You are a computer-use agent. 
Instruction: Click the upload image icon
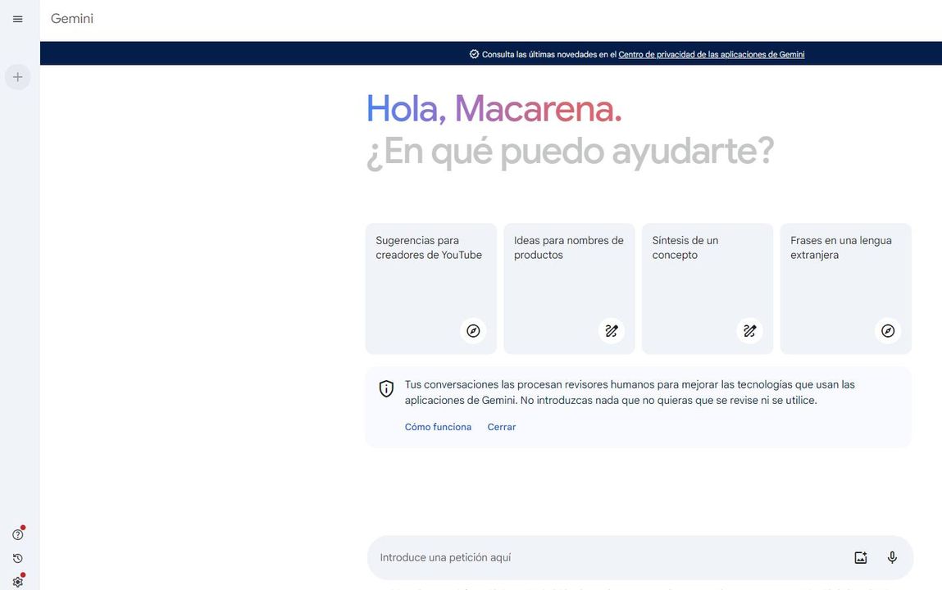coord(860,557)
